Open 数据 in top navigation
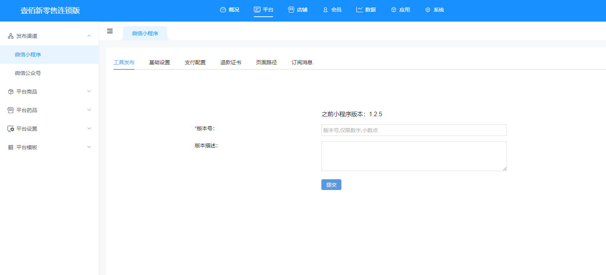Screen dimensions: 606x275 pos(366,10)
